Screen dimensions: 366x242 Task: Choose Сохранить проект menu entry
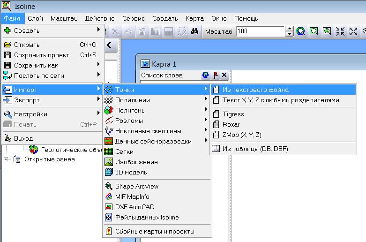[52, 55]
